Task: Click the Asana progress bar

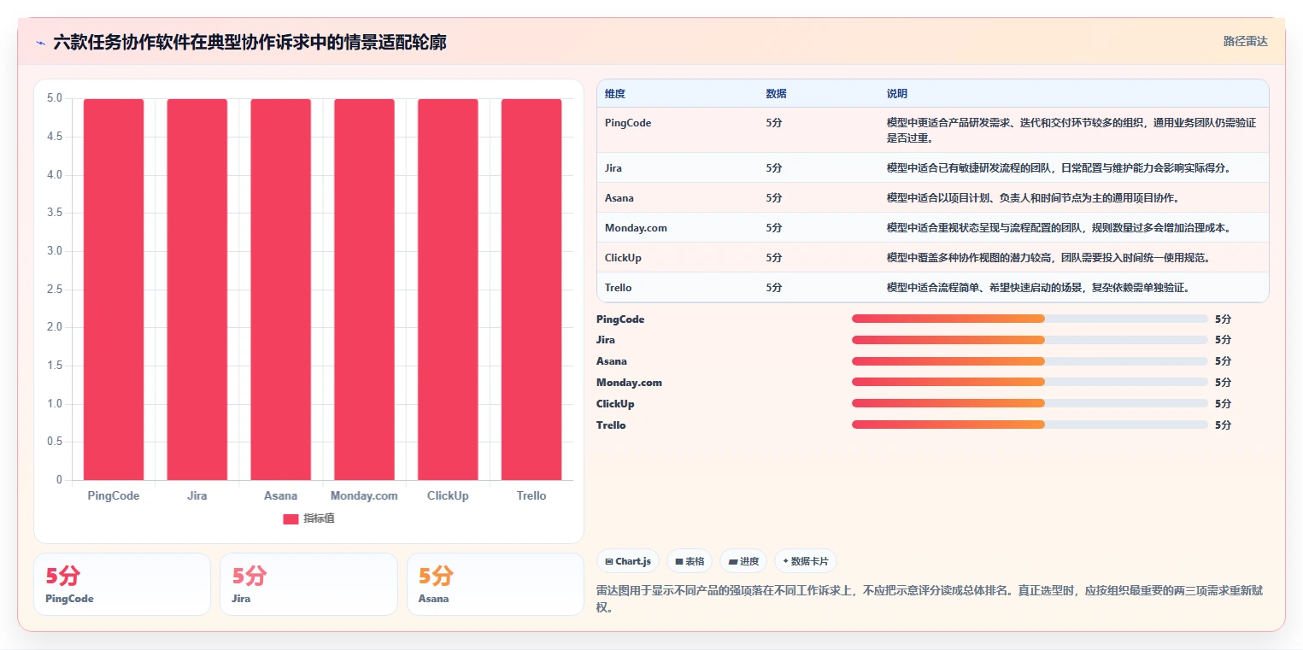Action: click(x=1030, y=361)
